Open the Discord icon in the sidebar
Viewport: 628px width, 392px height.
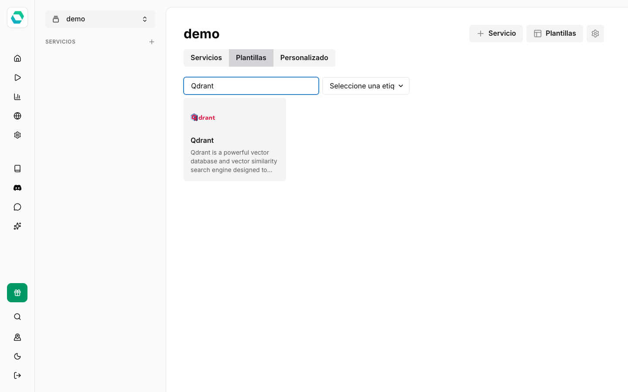click(17, 188)
